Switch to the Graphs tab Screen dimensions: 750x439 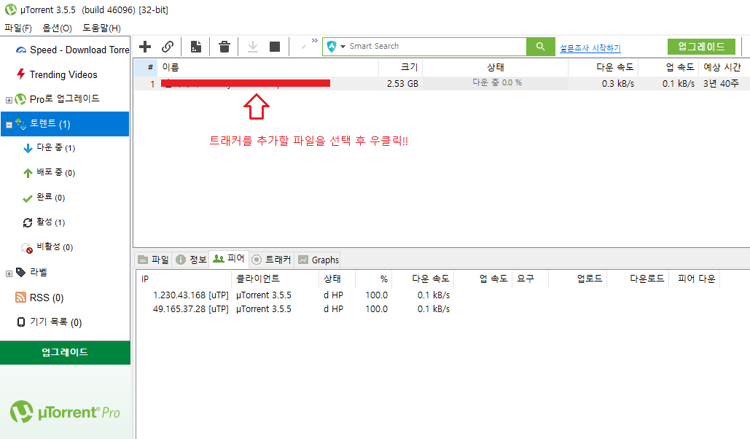tap(318, 260)
